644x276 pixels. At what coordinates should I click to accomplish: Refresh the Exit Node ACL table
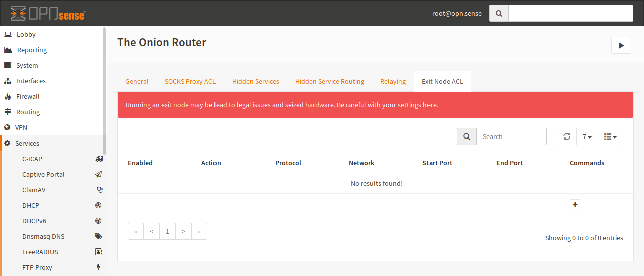point(567,136)
